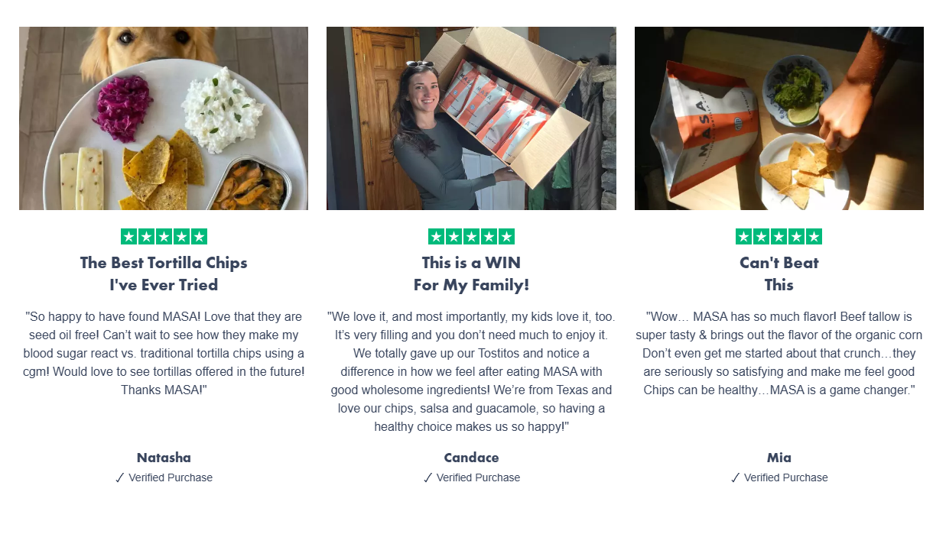Click the five-star rating above Candace's review
Viewport: 946px width, 534px height.
471,237
